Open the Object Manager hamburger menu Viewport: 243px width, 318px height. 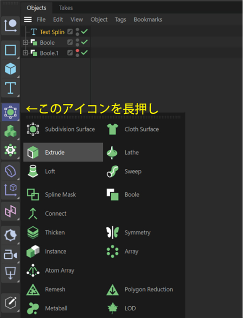point(28,19)
